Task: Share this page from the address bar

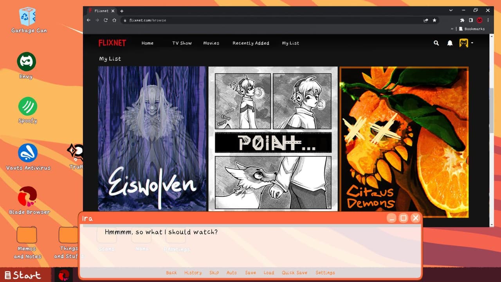Action: point(426,20)
